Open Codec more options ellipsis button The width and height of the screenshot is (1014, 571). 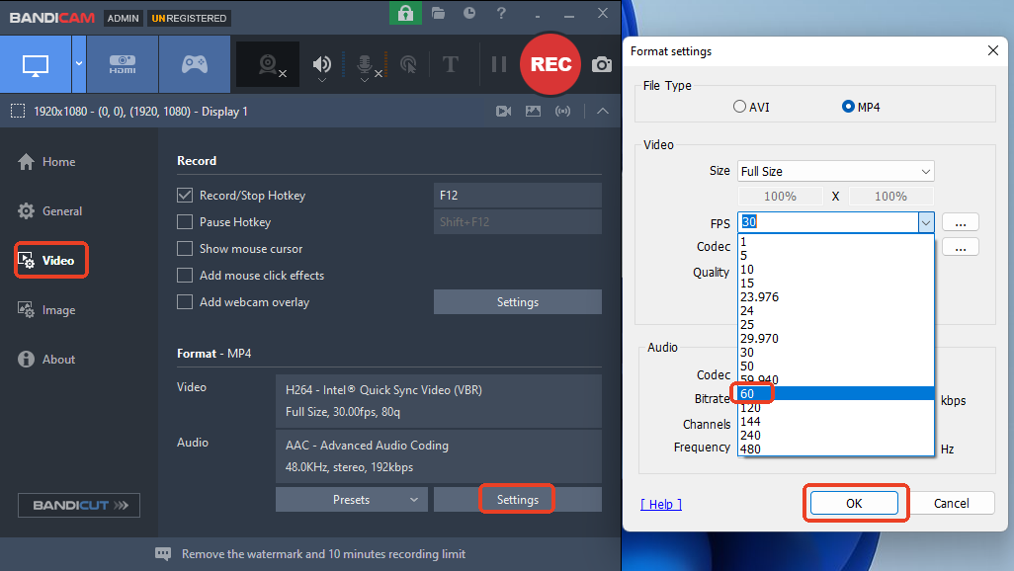961,246
